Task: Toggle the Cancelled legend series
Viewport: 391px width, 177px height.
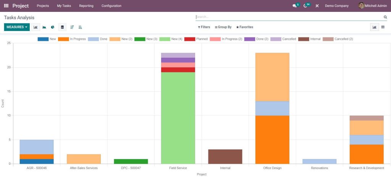Action: tap(283, 39)
